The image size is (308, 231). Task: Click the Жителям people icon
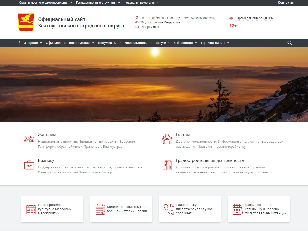[29, 139]
